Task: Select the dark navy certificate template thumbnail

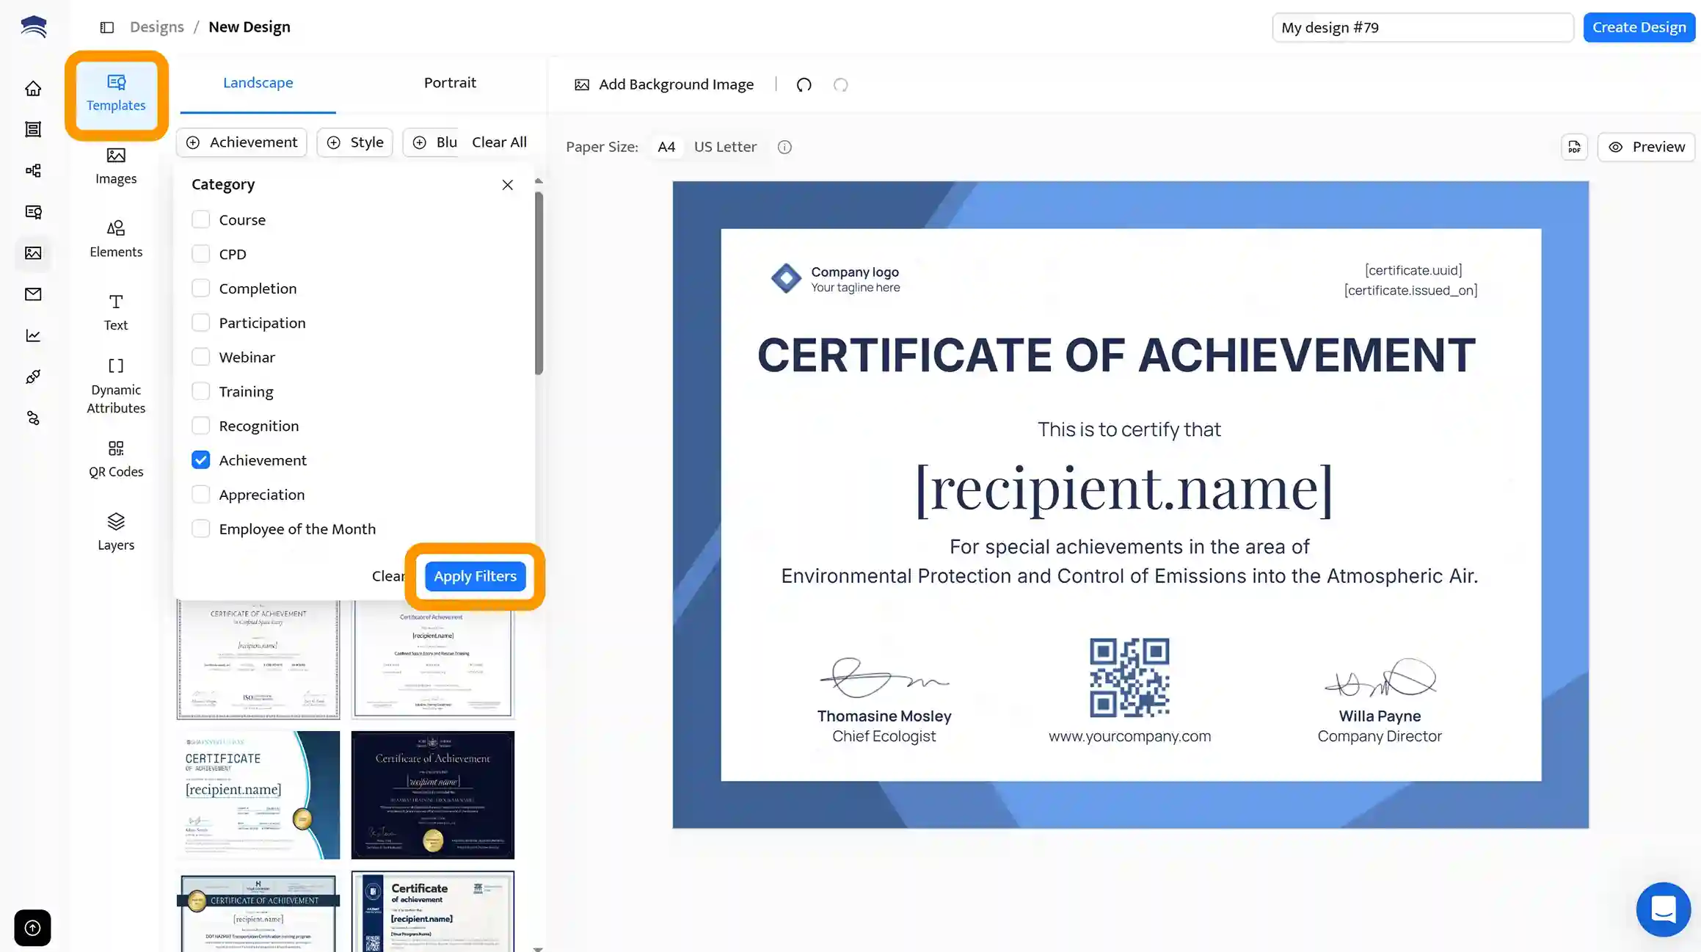Action: pos(433,794)
